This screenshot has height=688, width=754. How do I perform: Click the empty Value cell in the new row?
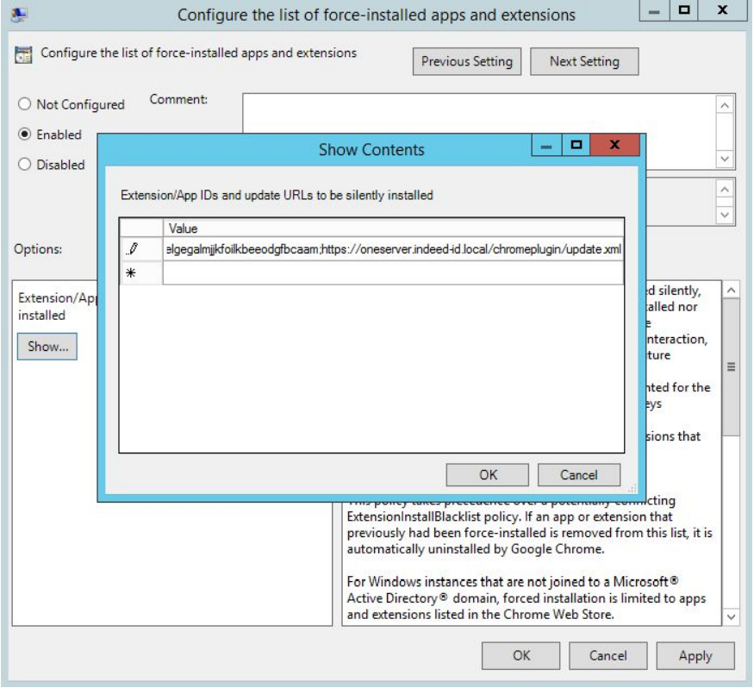tap(392, 273)
